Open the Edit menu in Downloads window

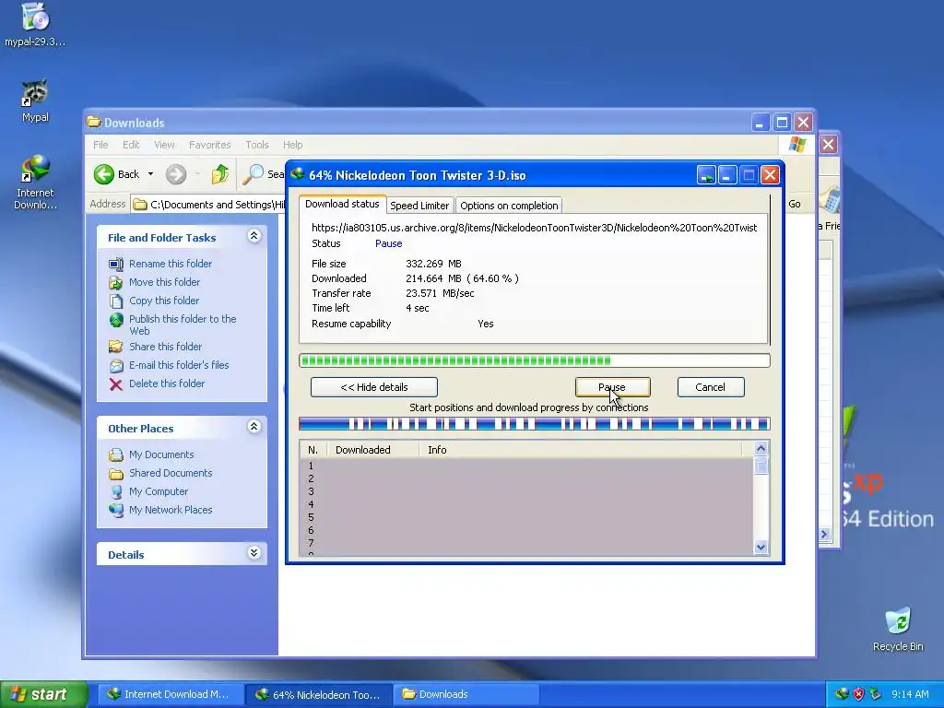coord(131,145)
